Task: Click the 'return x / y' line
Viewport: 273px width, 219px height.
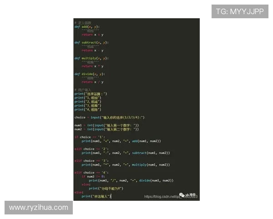Action: pyautogui.click(x=92, y=82)
